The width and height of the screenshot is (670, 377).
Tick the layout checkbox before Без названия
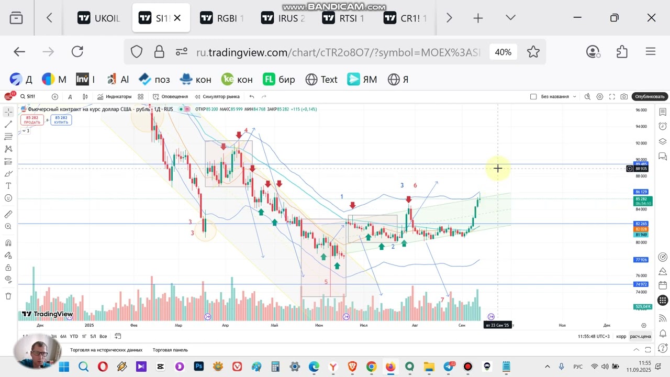click(x=533, y=96)
